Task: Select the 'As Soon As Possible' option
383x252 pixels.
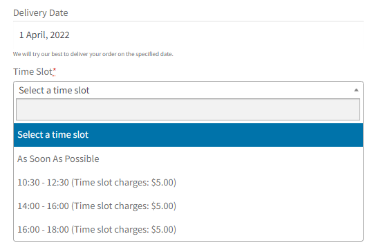Action: pyautogui.click(x=188, y=159)
